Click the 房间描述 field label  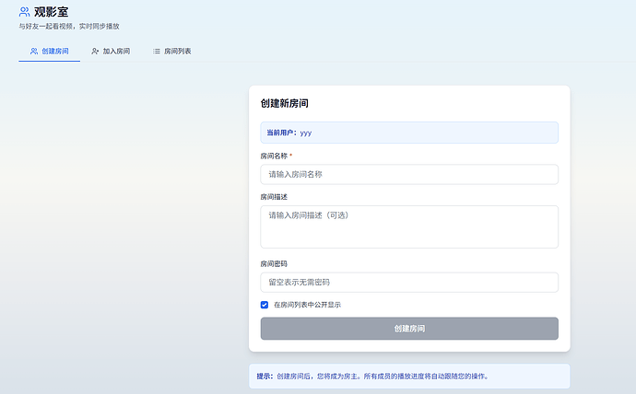(274, 197)
